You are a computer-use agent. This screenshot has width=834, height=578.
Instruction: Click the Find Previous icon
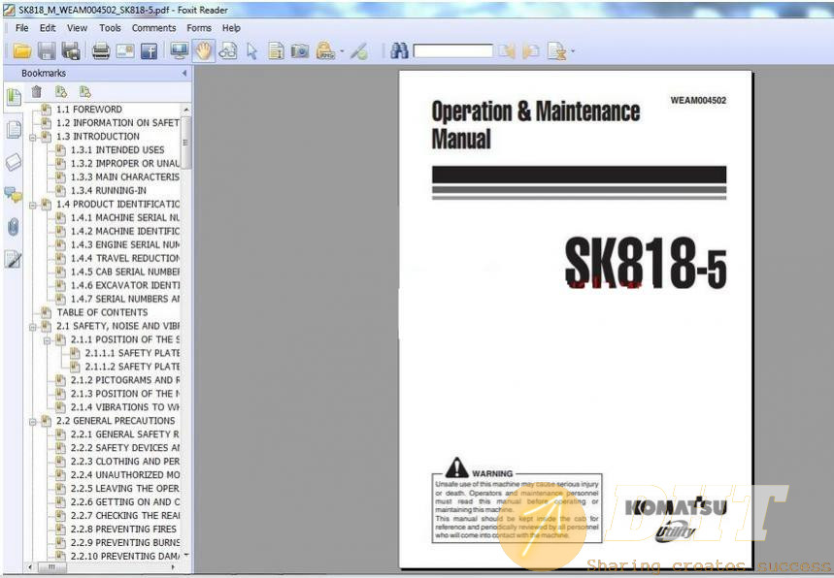click(x=507, y=51)
